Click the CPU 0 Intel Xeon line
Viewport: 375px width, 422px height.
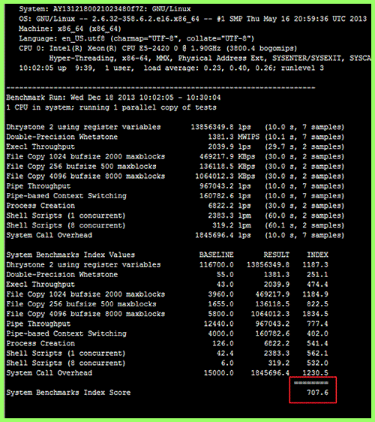(158, 49)
